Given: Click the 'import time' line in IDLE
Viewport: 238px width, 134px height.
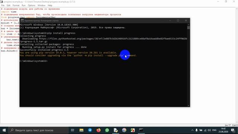Looking at the screenshot, I should (x=9, y=12).
